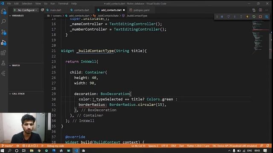Image resolution: width=273 pixels, height=153 pixels.
Task: Click Ln 30, Col 55 cursor position
Action: coord(138,146)
